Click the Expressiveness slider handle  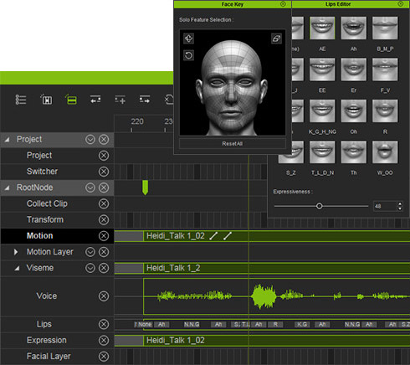coord(319,206)
